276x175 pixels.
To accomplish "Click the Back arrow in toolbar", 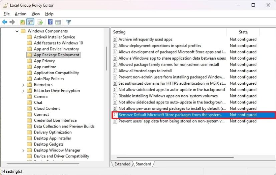I will tap(5, 22).
